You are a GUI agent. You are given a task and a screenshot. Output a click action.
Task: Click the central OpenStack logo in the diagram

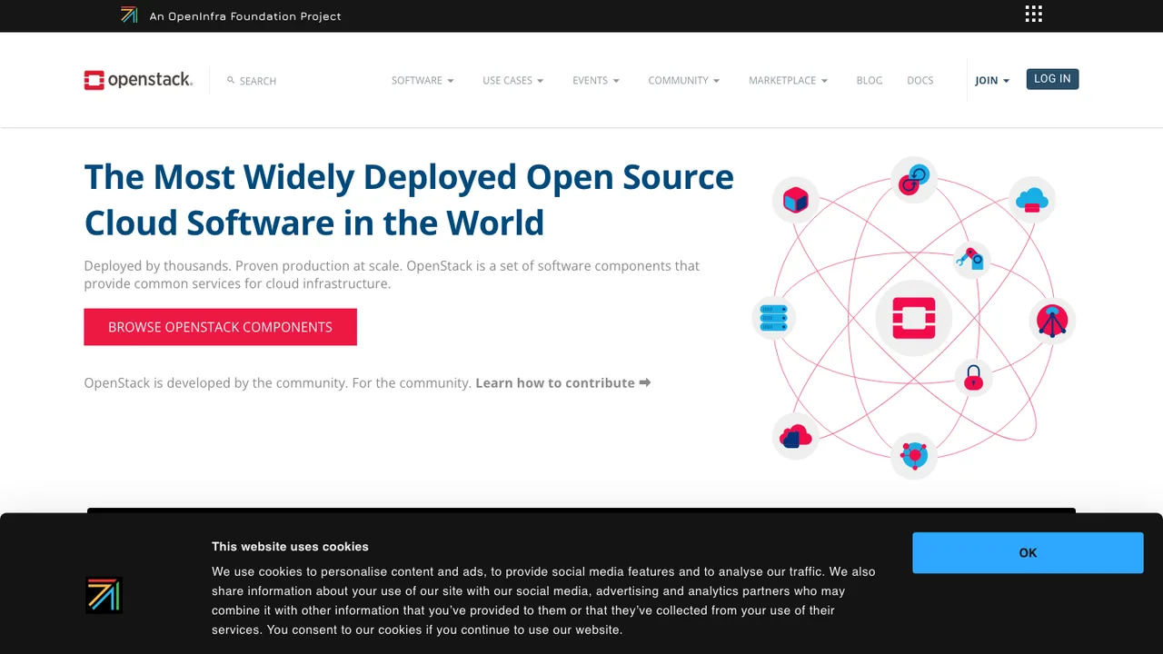click(x=914, y=318)
